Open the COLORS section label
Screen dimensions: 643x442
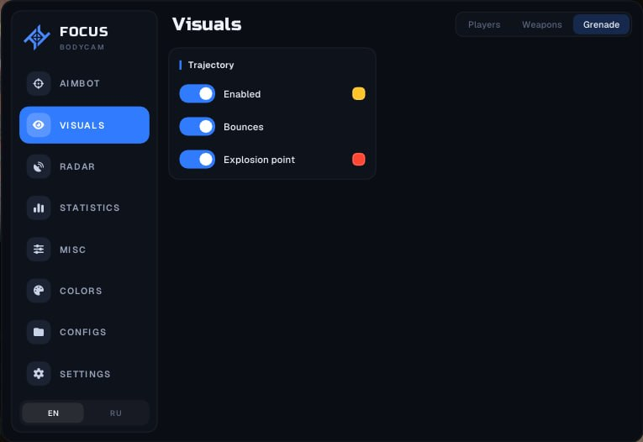pos(81,291)
